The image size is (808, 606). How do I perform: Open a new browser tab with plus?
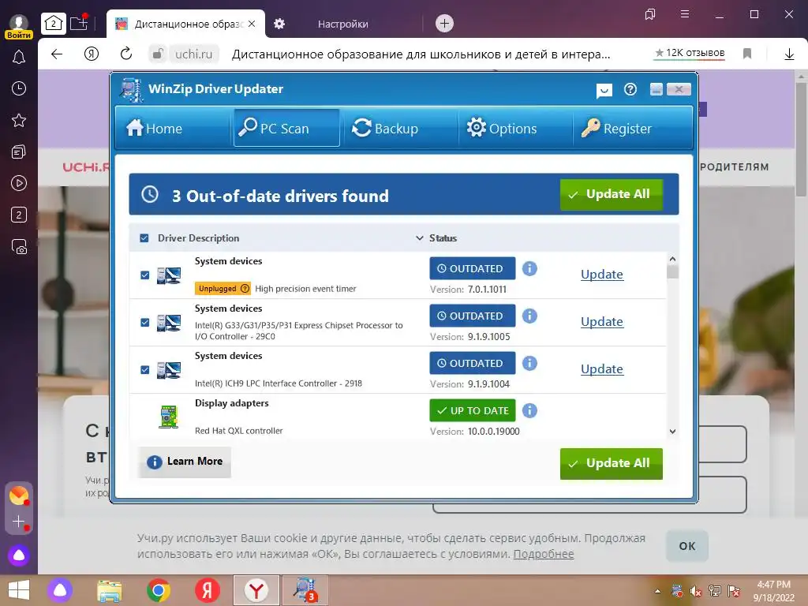444,23
